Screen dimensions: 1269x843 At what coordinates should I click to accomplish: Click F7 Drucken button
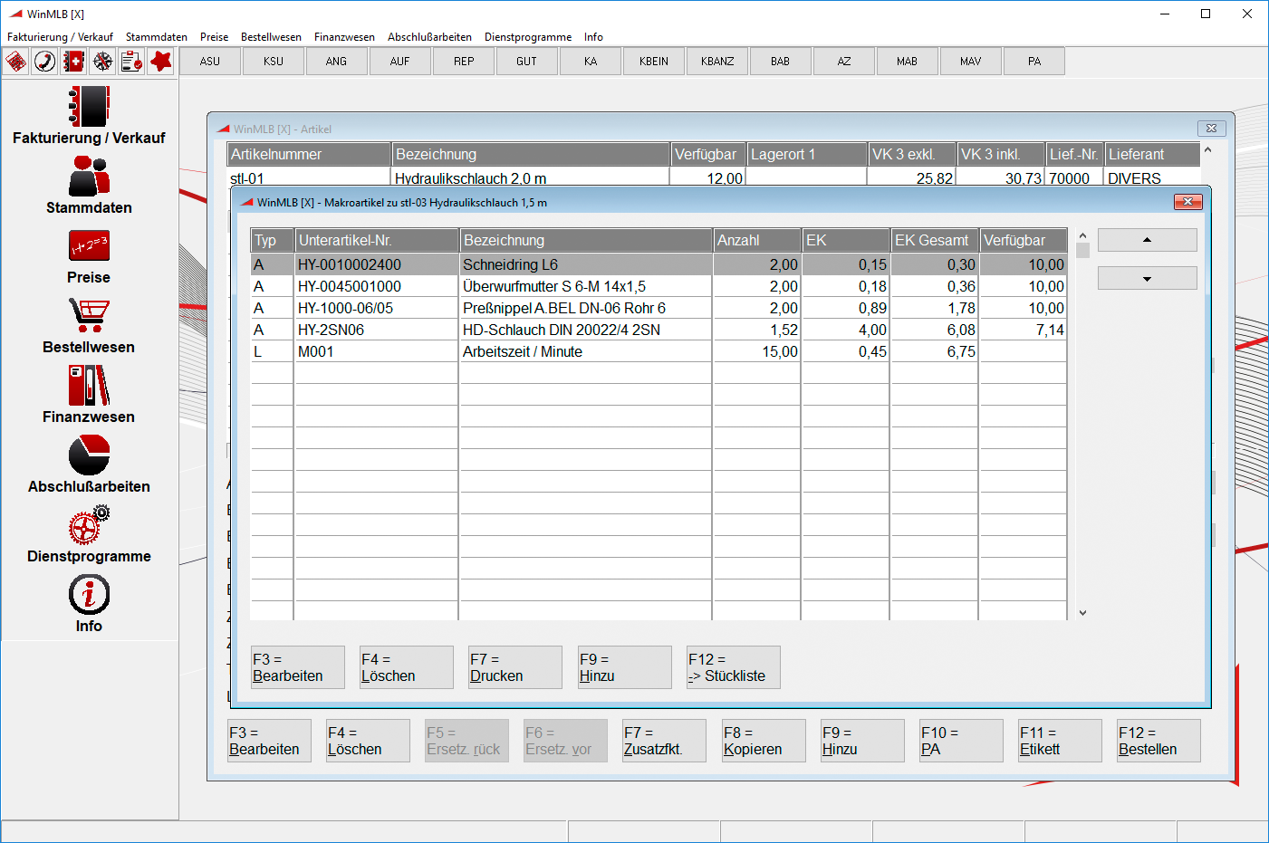click(x=515, y=667)
